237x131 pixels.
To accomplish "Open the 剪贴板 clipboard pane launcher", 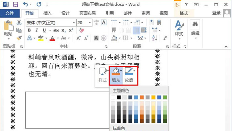I will [22, 47].
